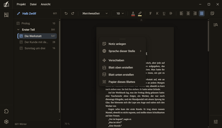Choose Notiz anlegen from context menu
This screenshot has height=128, width=222.
tap(122, 44)
